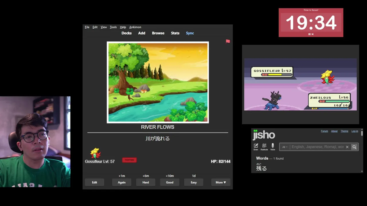Image resolution: width=367 pixels, height=206 pixels.
Task: Click Add in Anki toolbar
Action: (142, 33)
